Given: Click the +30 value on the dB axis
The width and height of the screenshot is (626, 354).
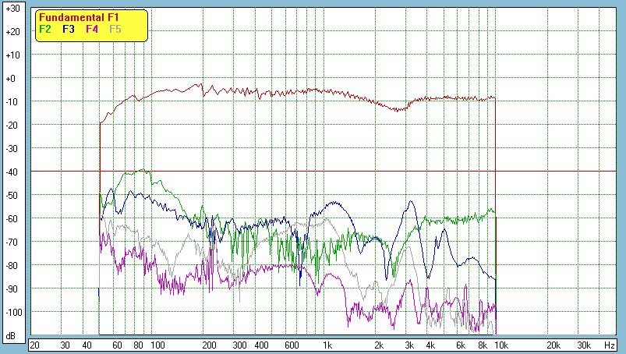Looking at the screenshot, I should [12, 9].
